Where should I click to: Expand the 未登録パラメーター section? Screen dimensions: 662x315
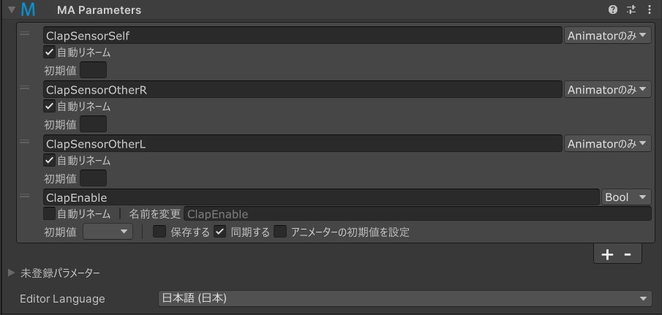coord(12,273)
